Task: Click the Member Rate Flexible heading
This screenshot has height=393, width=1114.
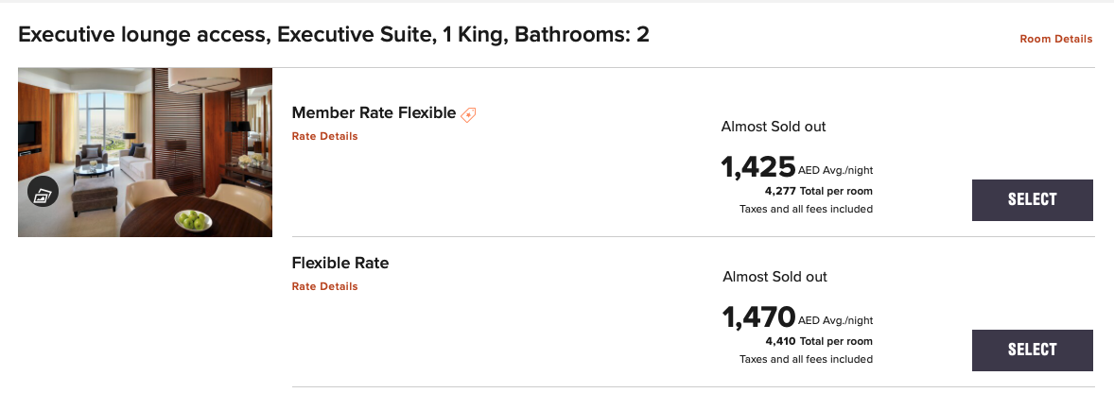Action: click(374, 113)
